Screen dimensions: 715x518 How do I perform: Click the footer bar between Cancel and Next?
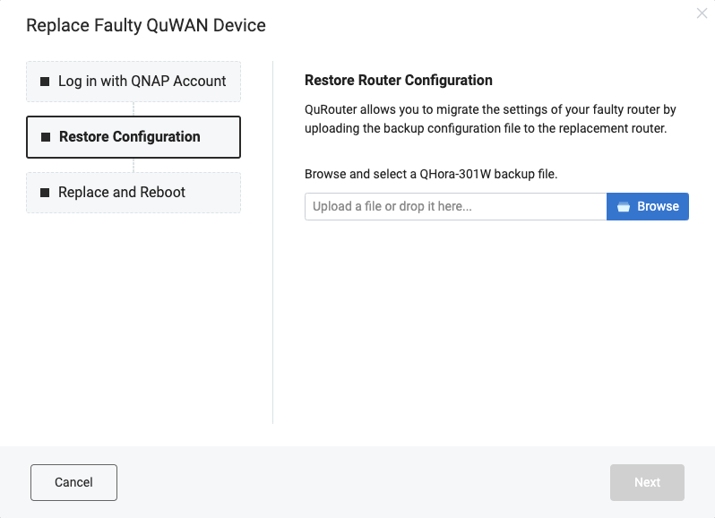click(364, 482)
